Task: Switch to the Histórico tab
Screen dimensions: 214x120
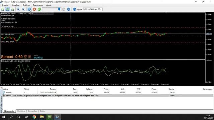Action: click(21, 111)
